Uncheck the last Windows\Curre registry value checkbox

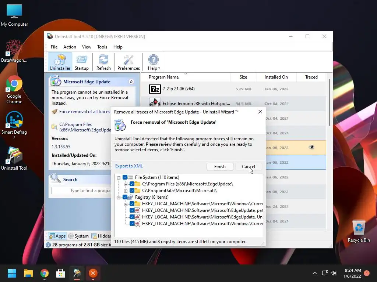tap(132, 224)
